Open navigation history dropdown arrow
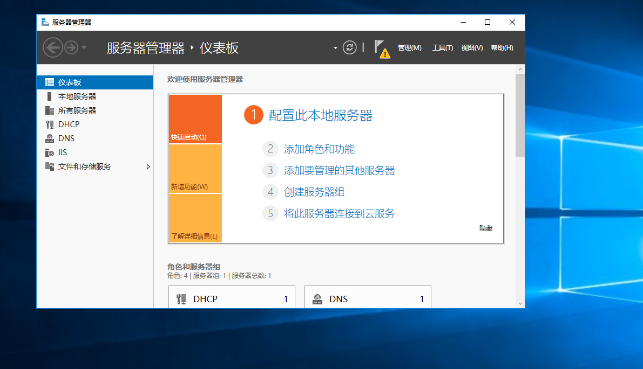643x369 pixels. tap(84, 47)
